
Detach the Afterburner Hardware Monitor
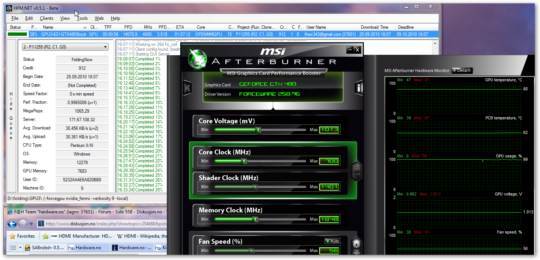pyautogui.click(x=462, y=71)
